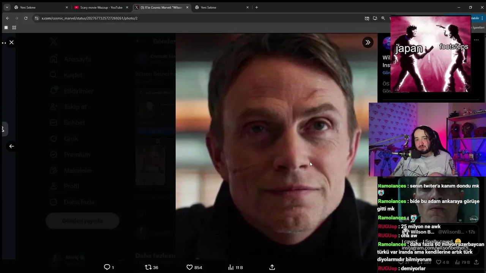The width and height of the screenshot is (486, 273).
Task: Open view analytics icon showing 11 B
Action: tap(235, 267)
